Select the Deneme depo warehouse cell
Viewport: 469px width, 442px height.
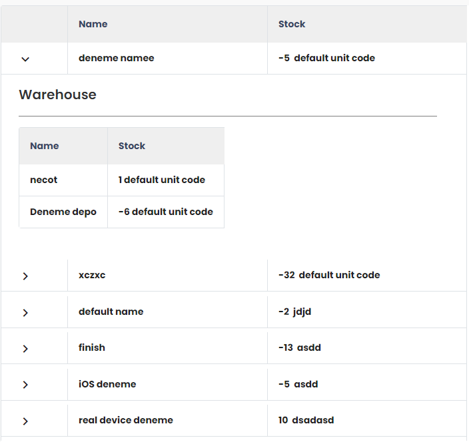click(63, 212)
